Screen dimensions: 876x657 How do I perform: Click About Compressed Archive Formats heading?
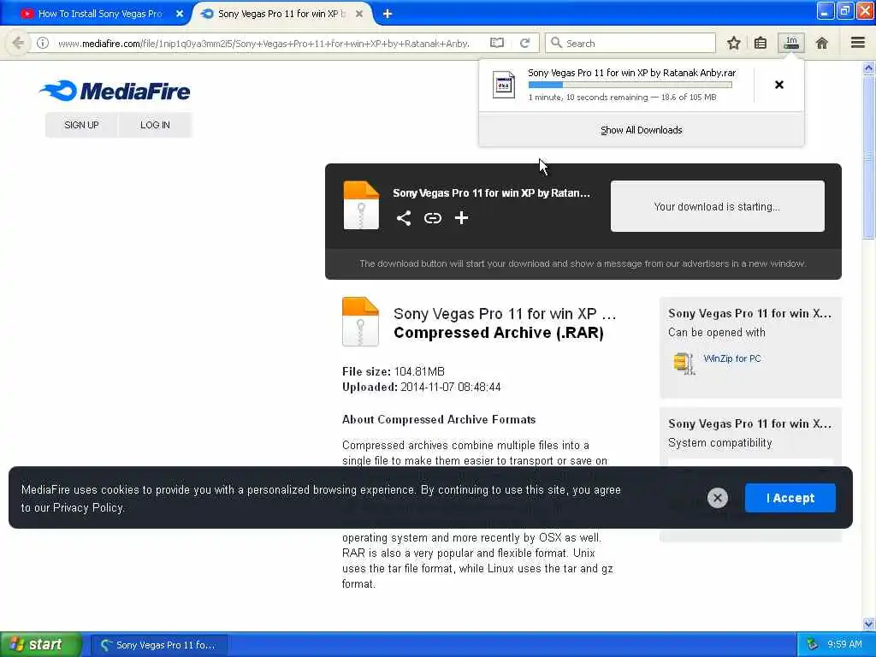tap(439, 419)
